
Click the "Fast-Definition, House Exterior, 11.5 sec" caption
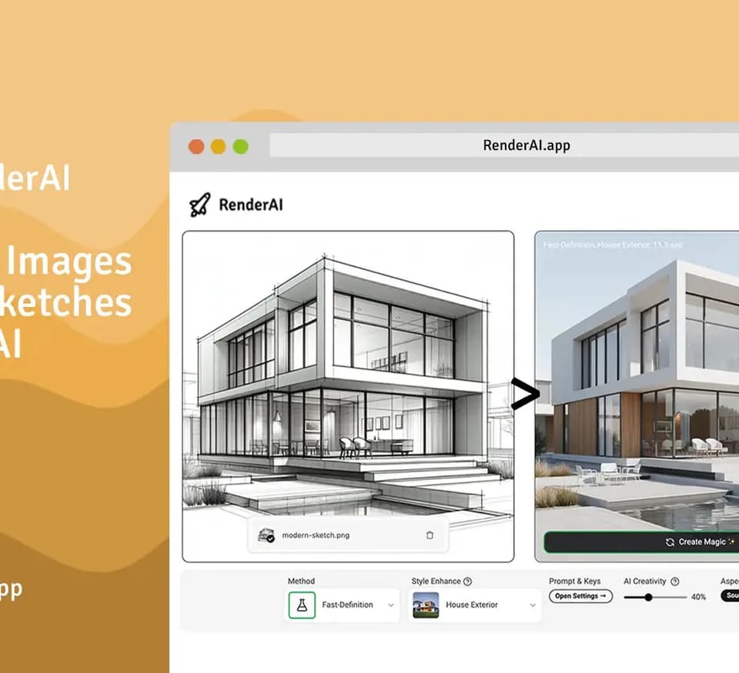pos(613,245)
